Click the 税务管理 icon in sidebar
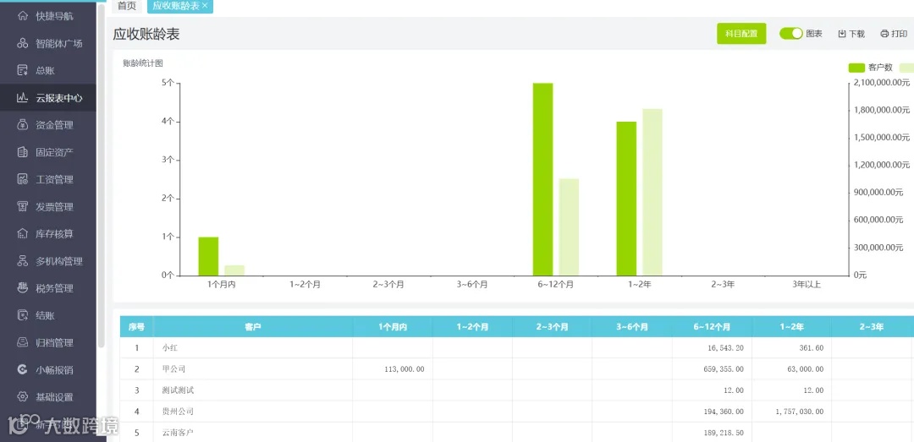The image size is (914, 442). click(23, 288)
